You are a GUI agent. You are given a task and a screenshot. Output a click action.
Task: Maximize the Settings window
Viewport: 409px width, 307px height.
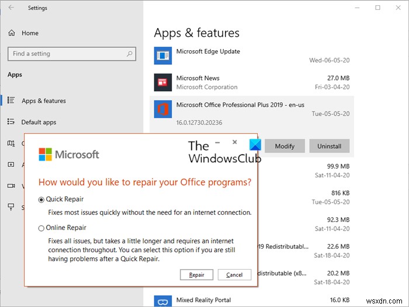pos(377,8)
